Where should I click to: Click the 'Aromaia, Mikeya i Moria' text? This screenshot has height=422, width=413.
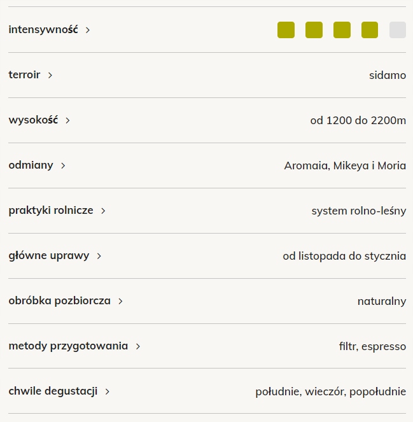click(345, 165)
